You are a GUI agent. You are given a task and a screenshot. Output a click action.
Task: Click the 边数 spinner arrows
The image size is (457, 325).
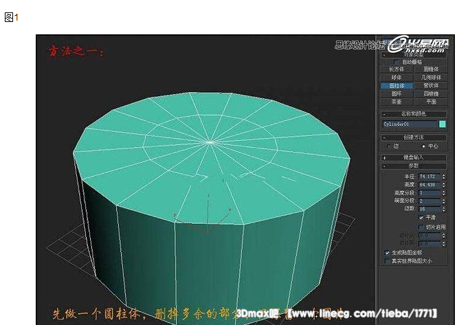click(443, 209)
